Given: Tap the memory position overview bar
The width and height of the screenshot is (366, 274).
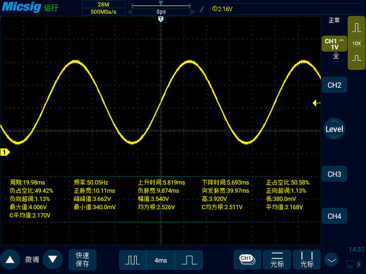Looking at the screenshot, I should pyautogui.click(x=161, y=5).
